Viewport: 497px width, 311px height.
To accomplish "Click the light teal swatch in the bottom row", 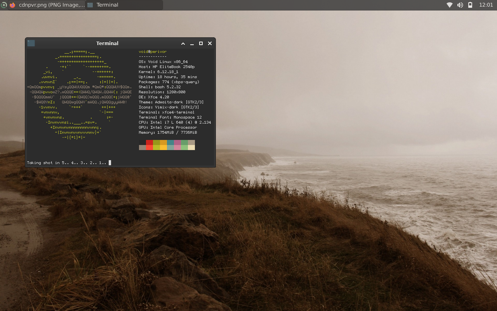I will pyautogui.click(x=170, y=147).
